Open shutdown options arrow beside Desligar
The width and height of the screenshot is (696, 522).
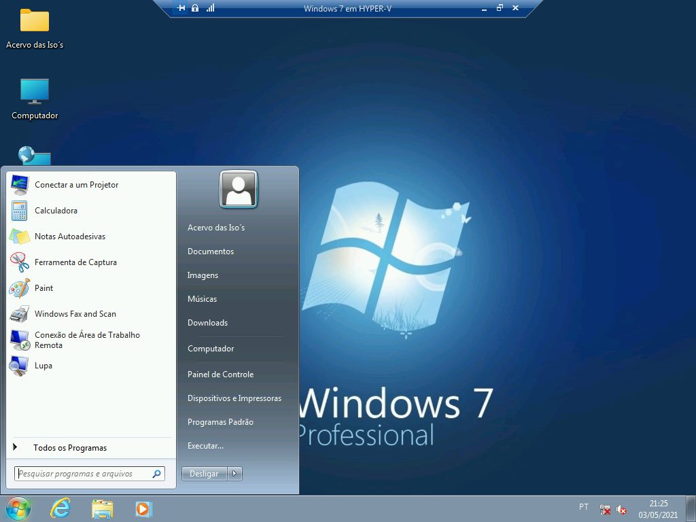[234, 474]
